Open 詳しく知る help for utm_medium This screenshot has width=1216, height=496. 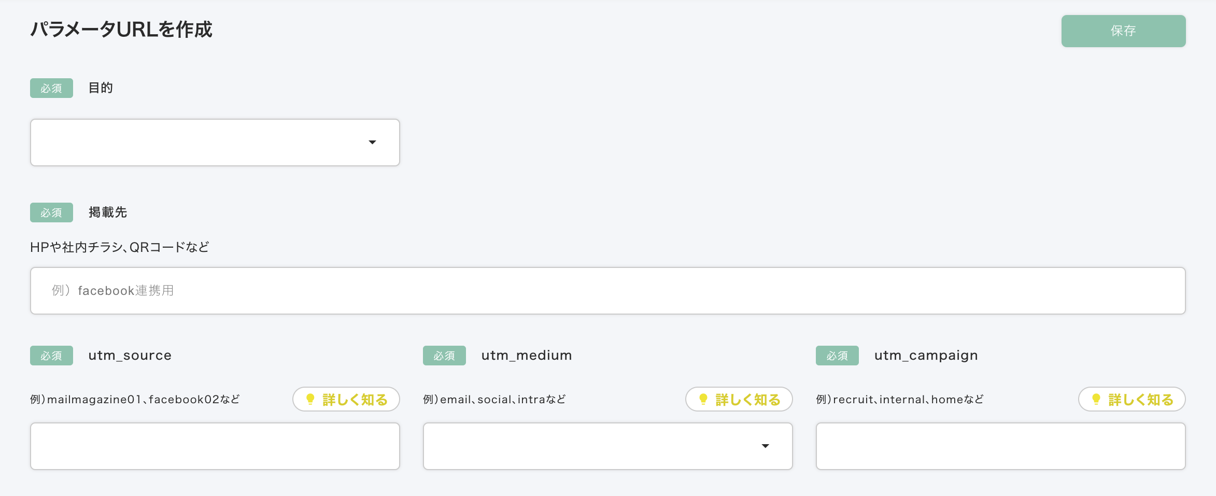point(747,400)
